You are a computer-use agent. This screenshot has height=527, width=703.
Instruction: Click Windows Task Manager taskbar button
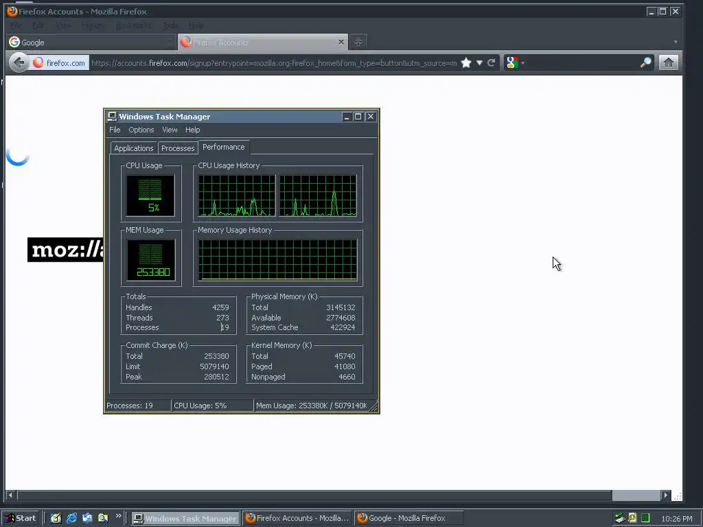pos(185,519)
